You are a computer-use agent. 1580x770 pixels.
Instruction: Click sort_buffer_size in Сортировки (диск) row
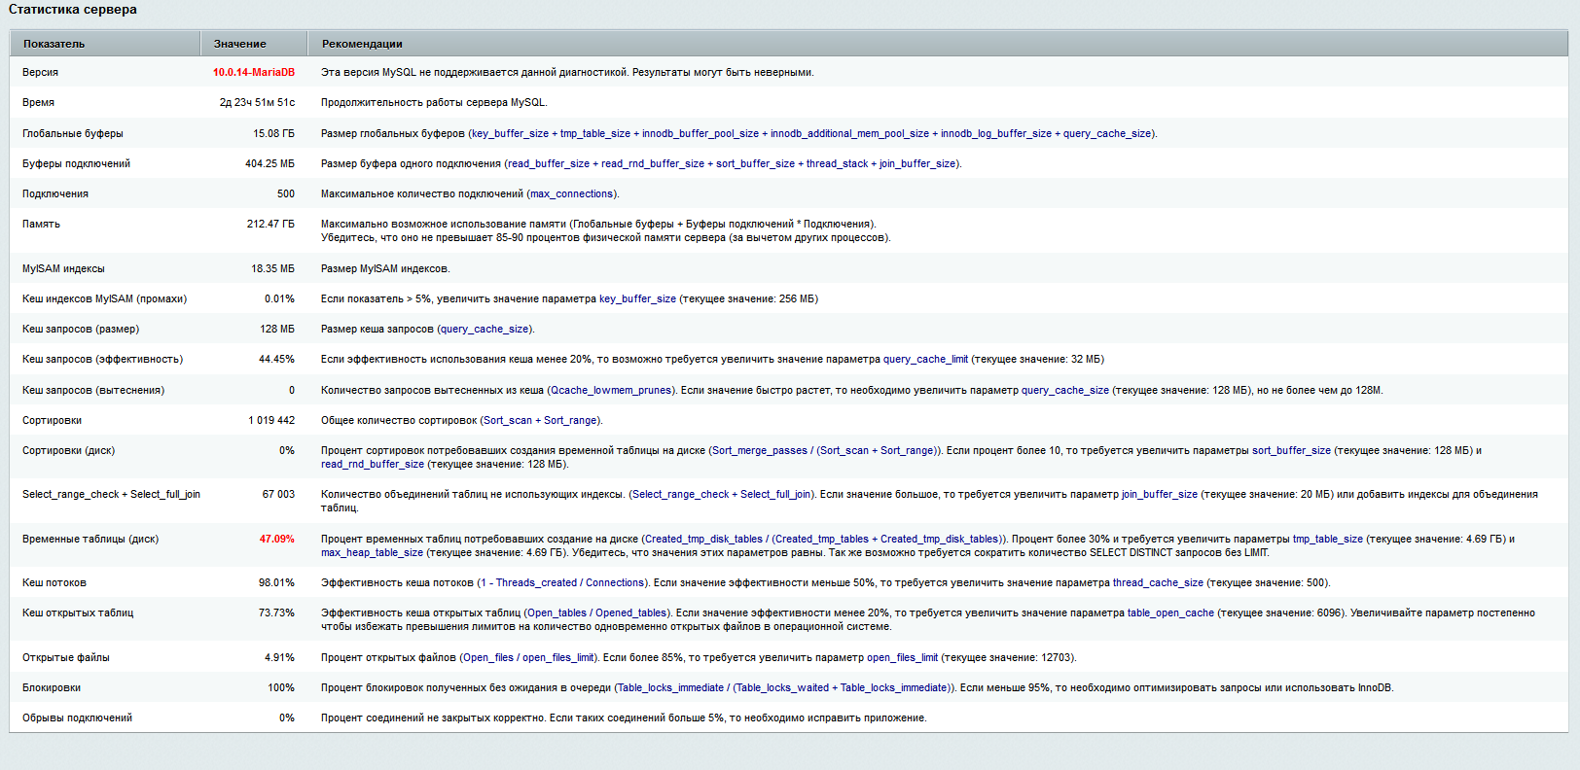click(x=1291, y=450)
